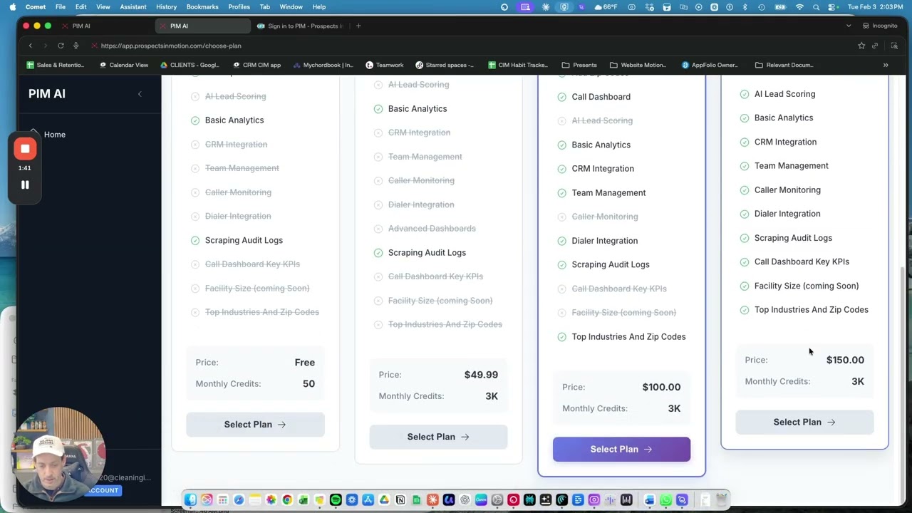
Task: Copy the page link with the link icon
Action: pyautogui.click(x=875, y=46)
